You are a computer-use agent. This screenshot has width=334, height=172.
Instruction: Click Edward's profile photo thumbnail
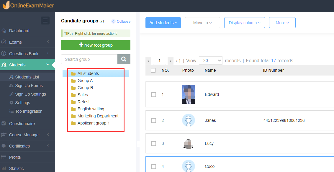pos(189,94)
